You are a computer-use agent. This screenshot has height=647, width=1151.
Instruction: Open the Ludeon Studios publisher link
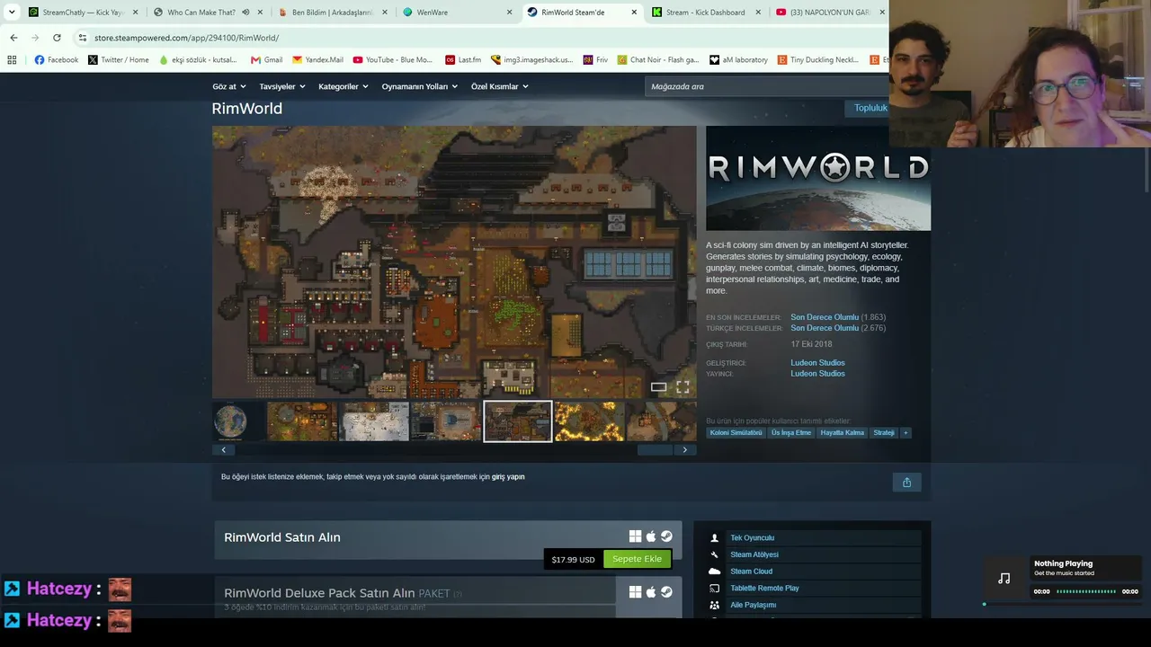(x=817, y=374)
